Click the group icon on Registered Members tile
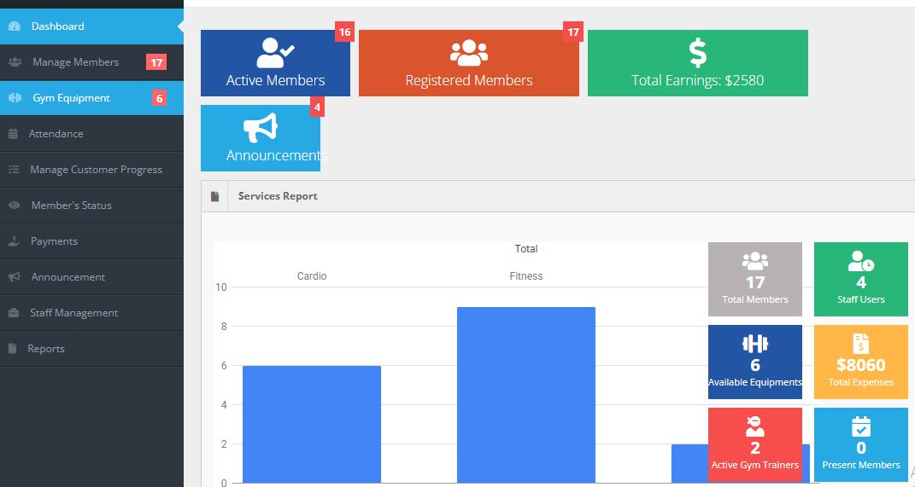The width and height of the screenshot is (915, 487). click(x=468, y=53)
